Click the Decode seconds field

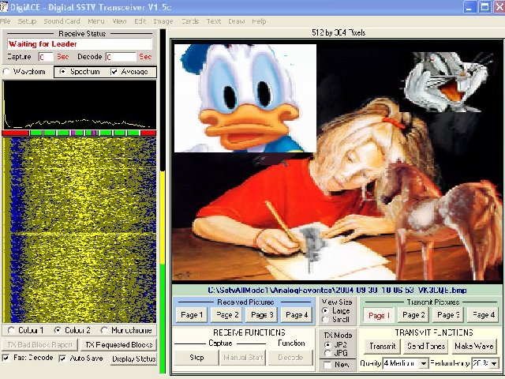121,57
